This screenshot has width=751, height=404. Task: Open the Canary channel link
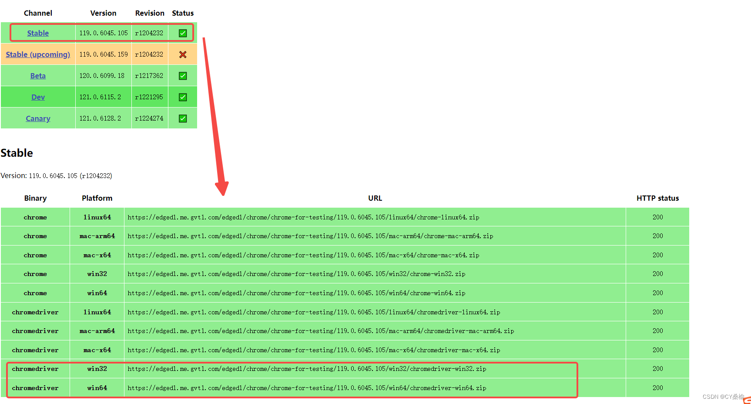coord(38,118)
